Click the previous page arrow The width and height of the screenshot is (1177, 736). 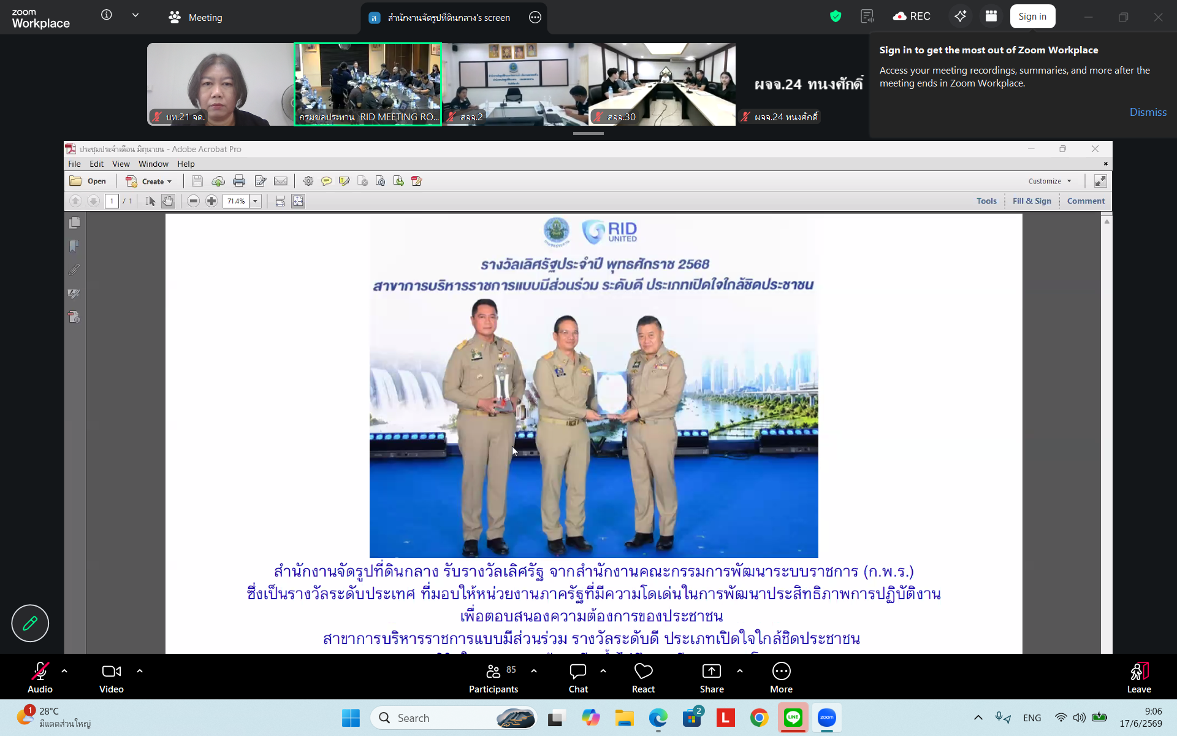(x=75, y=201)
